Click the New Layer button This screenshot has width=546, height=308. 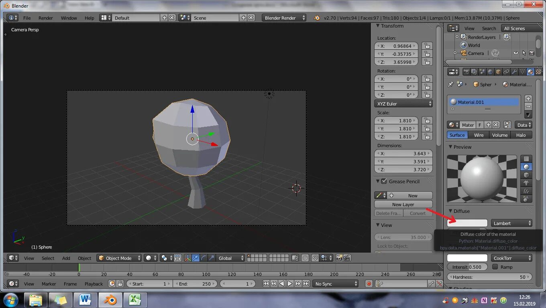point(403,205)
